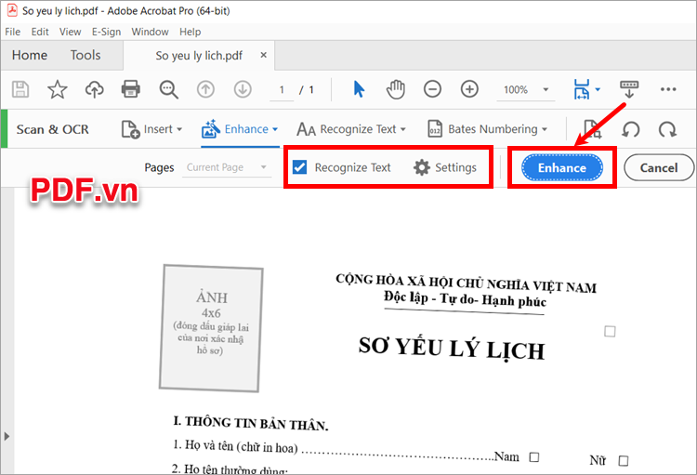Select the Hand pan tool
The width and height of the screenshot is (697, 475).
tap(396, 89)
